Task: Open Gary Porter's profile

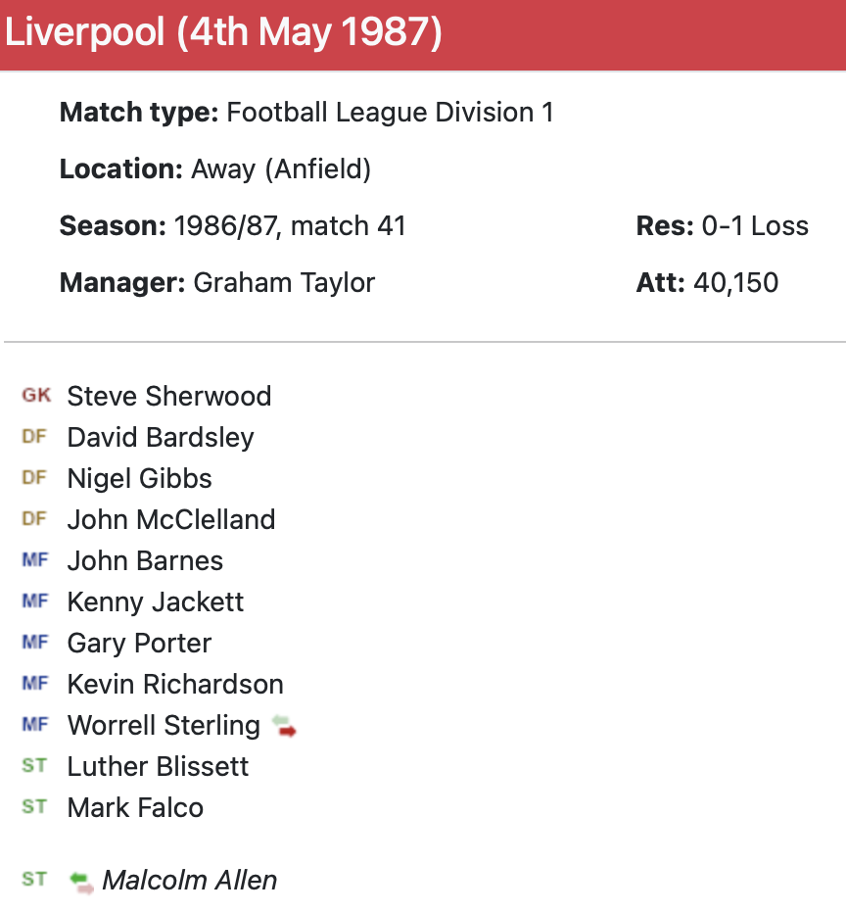Action: [x=139, y=643]
